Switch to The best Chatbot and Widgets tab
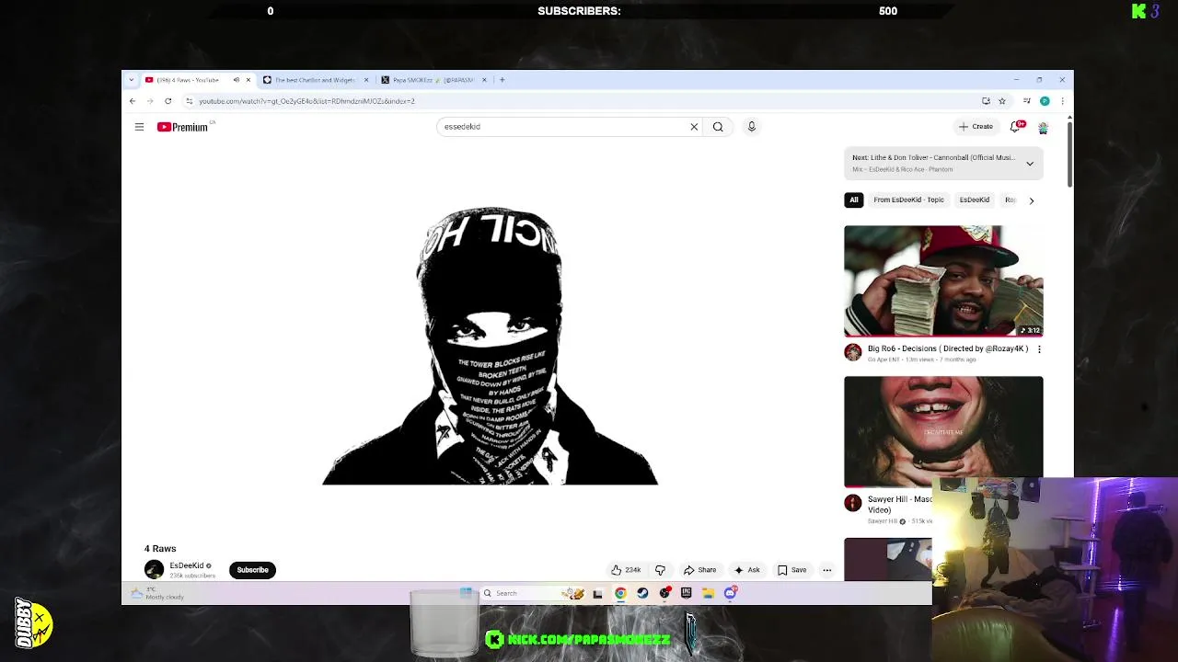 pos(315,80)
